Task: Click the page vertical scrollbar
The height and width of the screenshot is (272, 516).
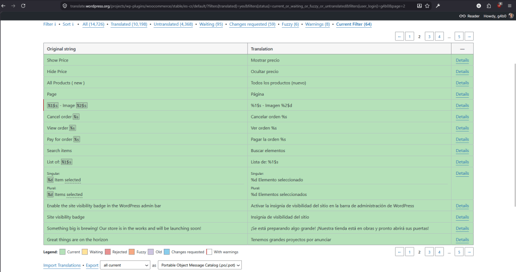Action: [514, 135]
